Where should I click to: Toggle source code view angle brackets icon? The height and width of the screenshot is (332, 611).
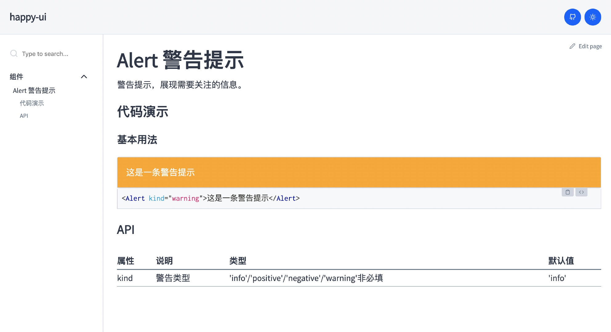tap(581, 192)
